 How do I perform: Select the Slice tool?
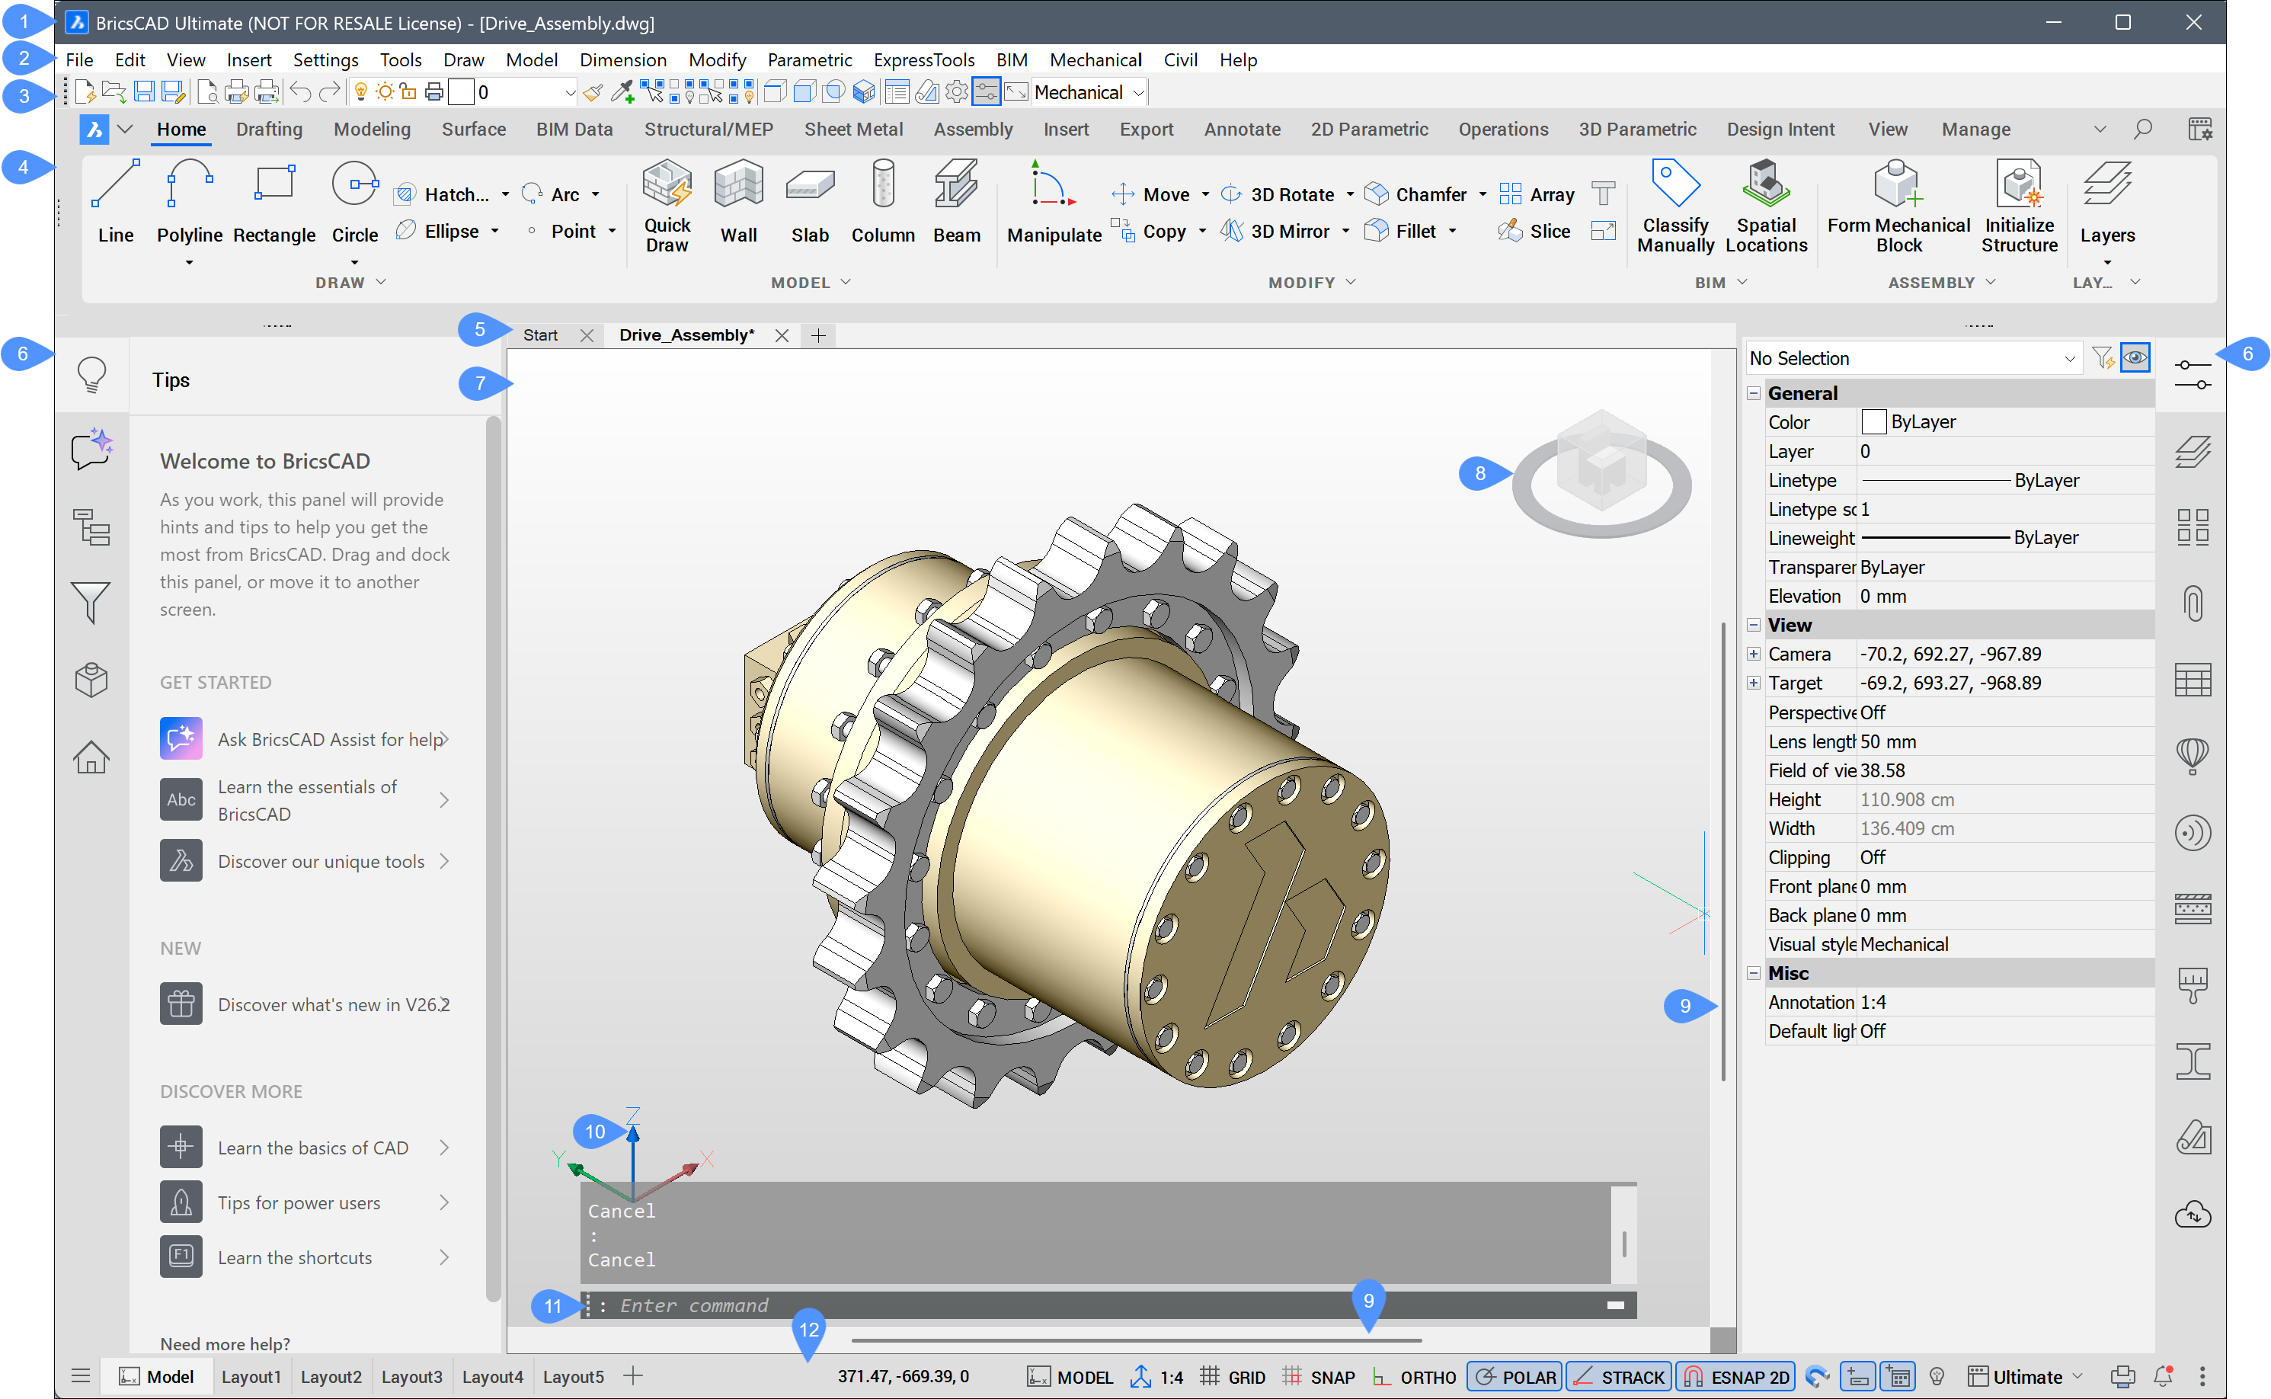(1534, 232)
